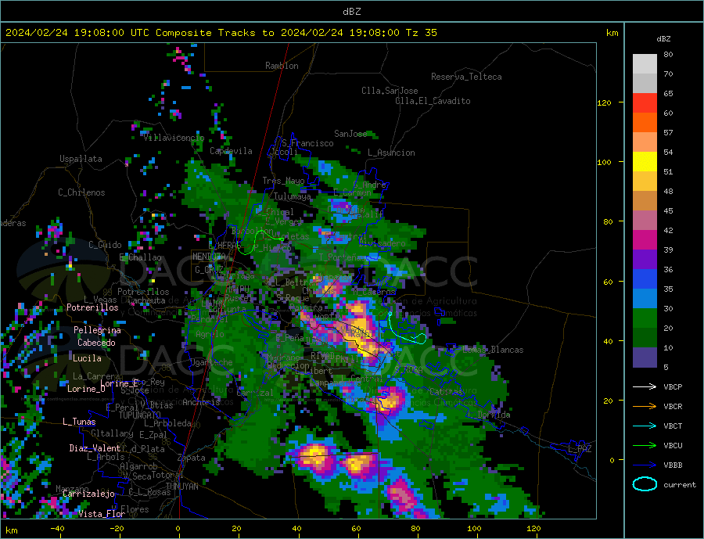Pick the magenta swatch in dBZ scale
The image size is (704, 539).
(645, 240)
